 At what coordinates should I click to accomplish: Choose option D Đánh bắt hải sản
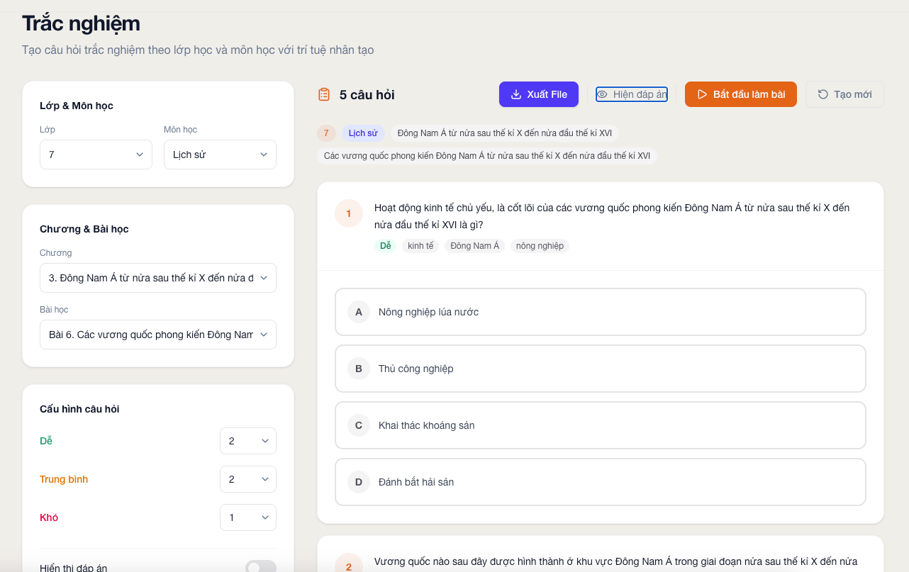[x=601, y=482]
